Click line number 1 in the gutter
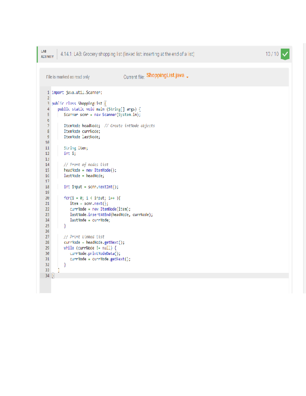This screenshot has width=306, height=396. 48,92
